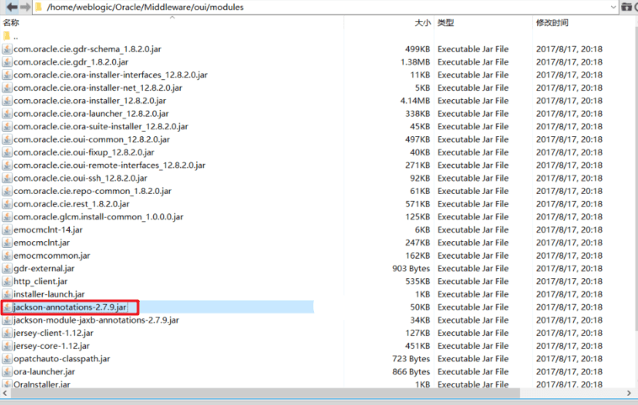Viewport: 638px width, 405px height.
Task: Select file name jackson-module-jaxb-annotations-2.7.9.jar
Action: (96, 320)
